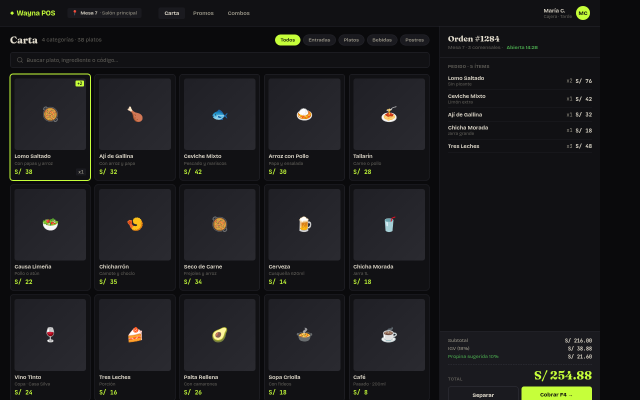Show only Postres category
The height and width of the screenshot is (400, 640).
click(414, 40)
